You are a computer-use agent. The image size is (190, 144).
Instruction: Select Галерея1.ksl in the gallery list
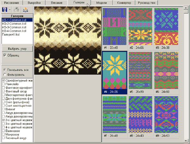pyautogui.click(x=11, y=34)
